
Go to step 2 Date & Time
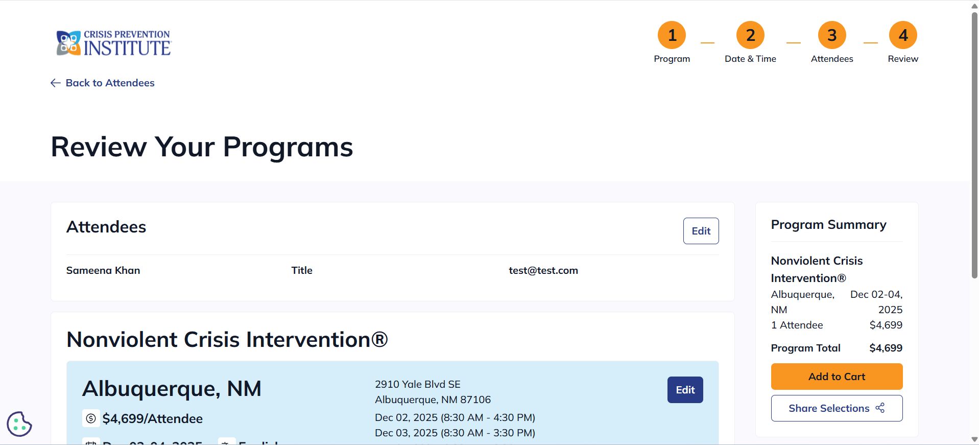[x=750, y=42]
